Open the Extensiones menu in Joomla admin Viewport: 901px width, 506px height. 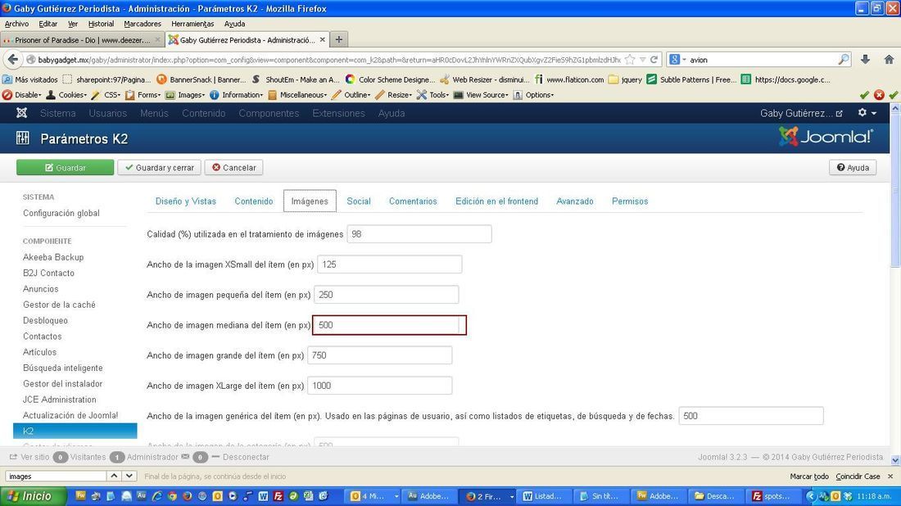tap(338, 113)
